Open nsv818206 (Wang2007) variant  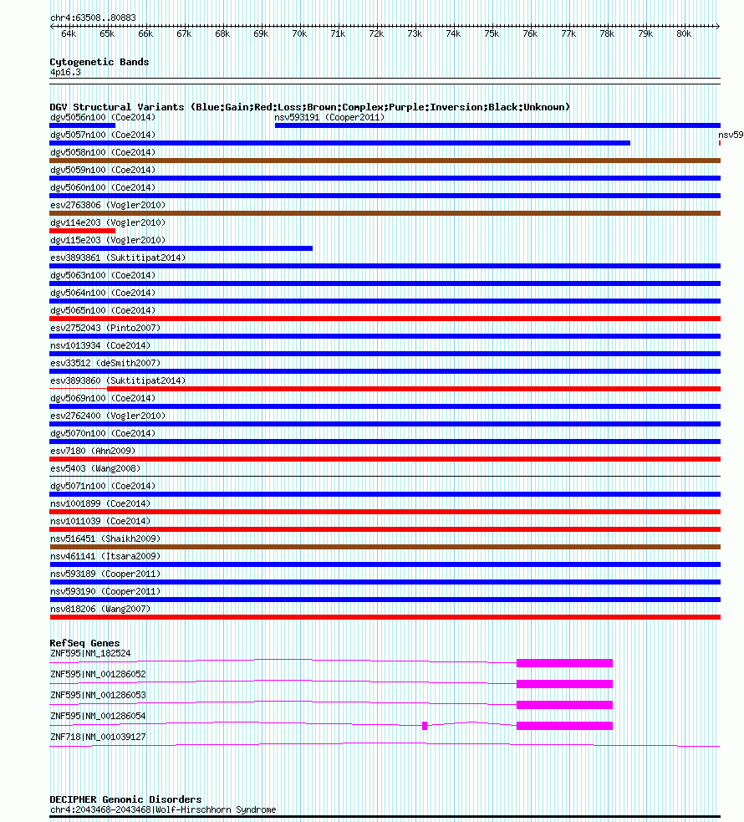[x=100, y=609]
